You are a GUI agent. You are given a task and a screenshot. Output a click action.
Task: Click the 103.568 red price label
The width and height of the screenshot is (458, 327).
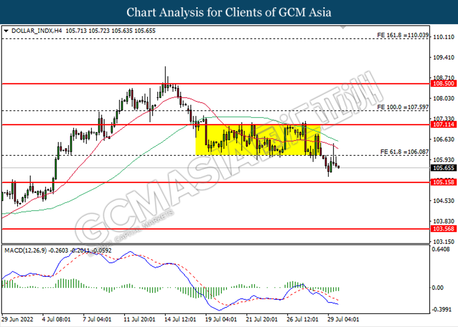pyautogui.click(x=444, y=229)
